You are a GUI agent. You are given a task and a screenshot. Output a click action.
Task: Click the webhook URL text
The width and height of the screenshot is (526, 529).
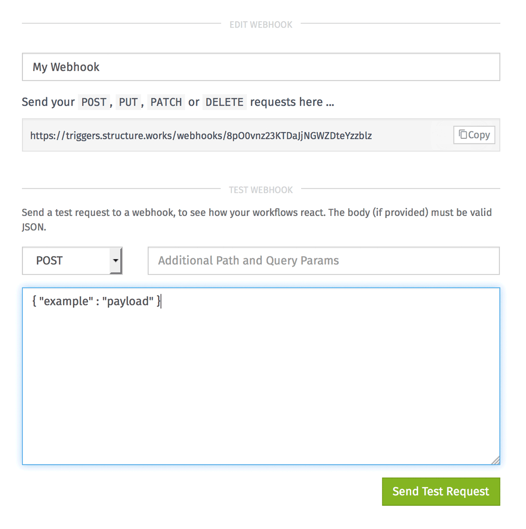pyautogui.click(x=201, y=136)
